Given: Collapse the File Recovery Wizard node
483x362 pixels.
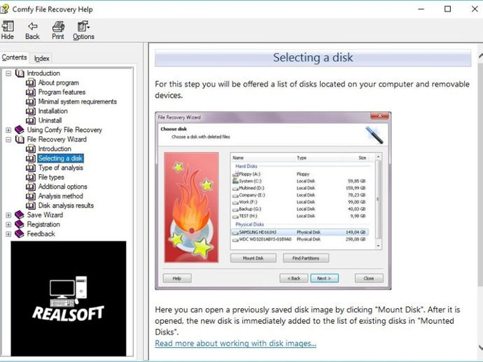Looking at the screenshot, I should click(8, 140).
